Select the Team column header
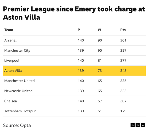This screenshot has width=148, height=132. click(9, 30)
